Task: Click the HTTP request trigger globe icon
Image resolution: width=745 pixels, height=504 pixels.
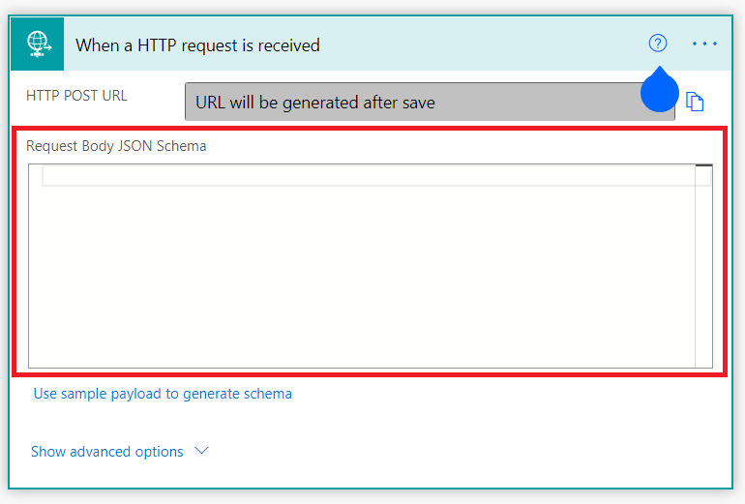Action: 38,44
